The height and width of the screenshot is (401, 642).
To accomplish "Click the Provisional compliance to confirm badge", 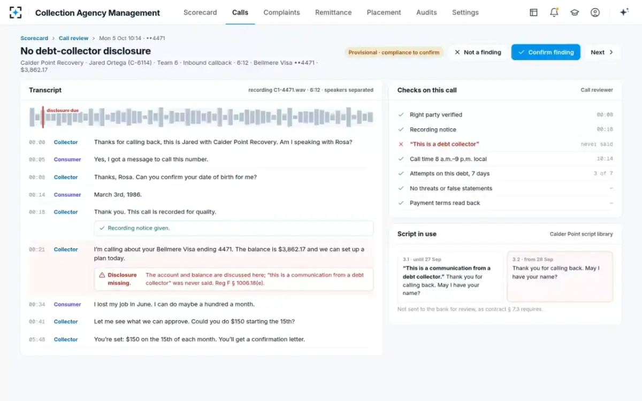I will click(394, 52).
